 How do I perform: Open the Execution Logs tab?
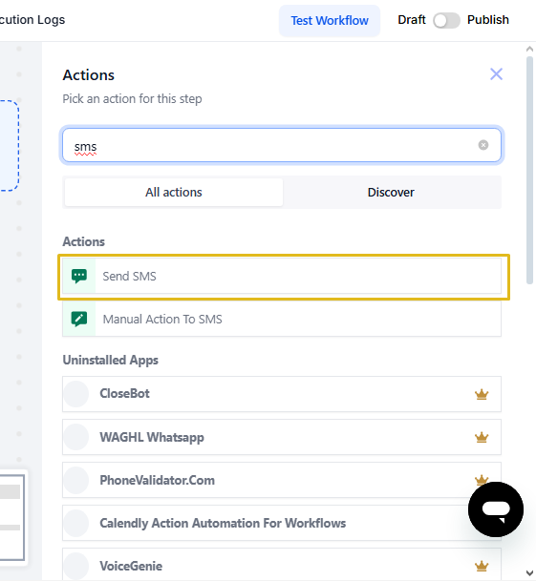[32, 20]
